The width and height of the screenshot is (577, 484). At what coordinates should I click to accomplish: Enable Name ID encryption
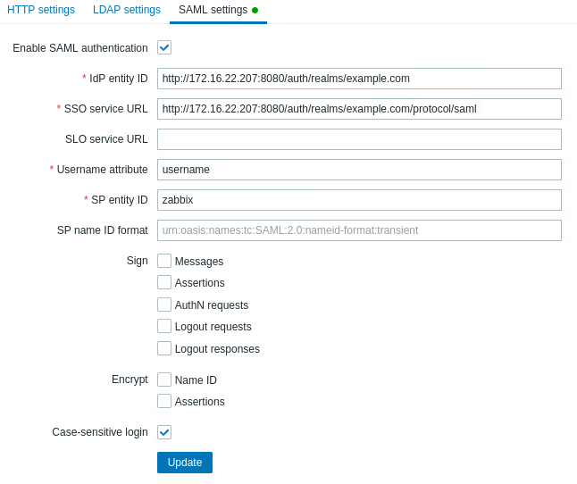pyautogui.click(x=164, y=380)
